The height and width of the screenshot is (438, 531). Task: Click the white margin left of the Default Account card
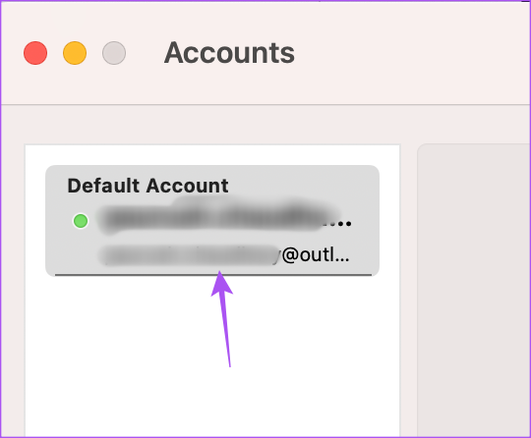pyautogui.click(x=35, y=221)
